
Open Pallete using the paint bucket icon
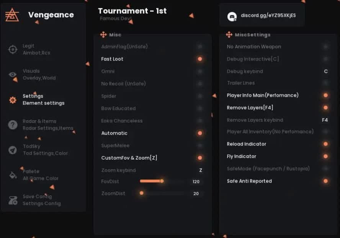pos(13,174)
